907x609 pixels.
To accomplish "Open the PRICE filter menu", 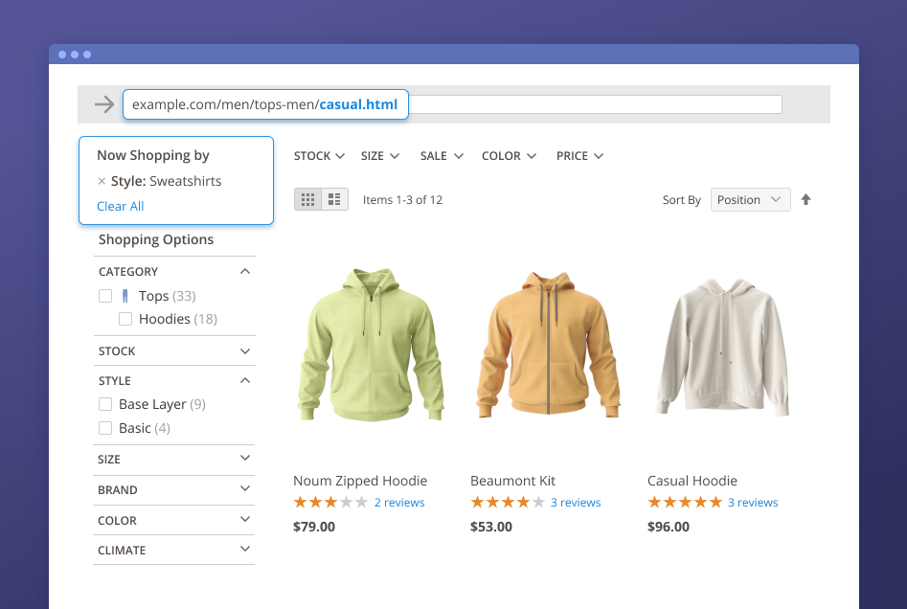I will pos(579,156).
